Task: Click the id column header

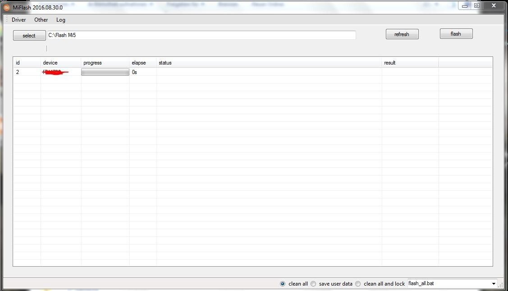Action: (27, 63)
